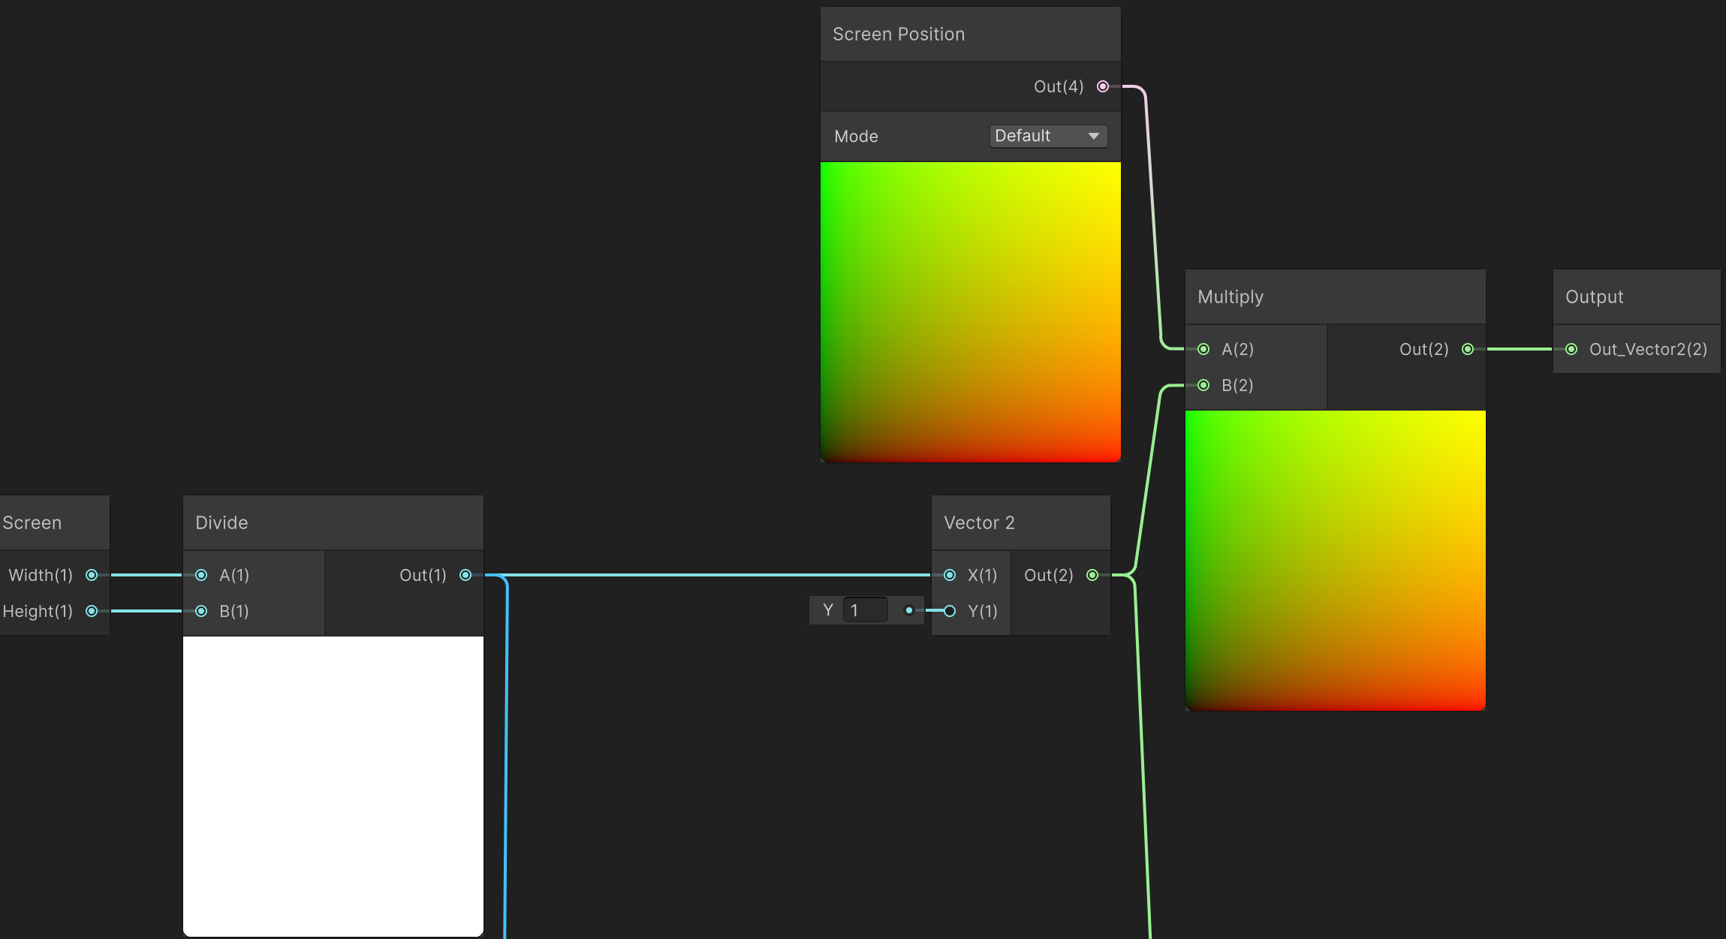This screenshot has width=1726, height=939.
Task: Click the Divide node white preview
Action: coord(333,785)
